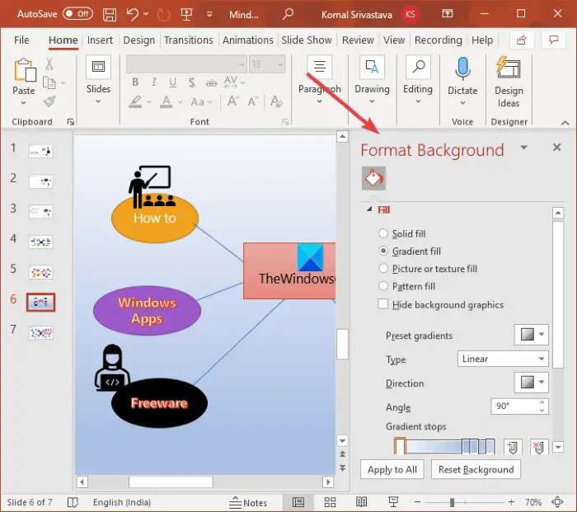Open Format Background pane options arrow
The height and width of the screenshot is (512, 577).
pyautogui.click(x=523, y=148)
